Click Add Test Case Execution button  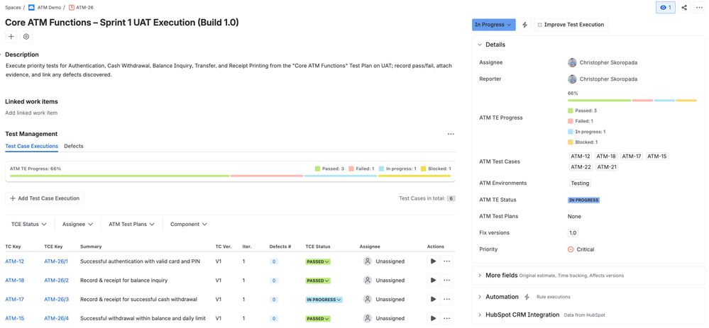point(45,198)
